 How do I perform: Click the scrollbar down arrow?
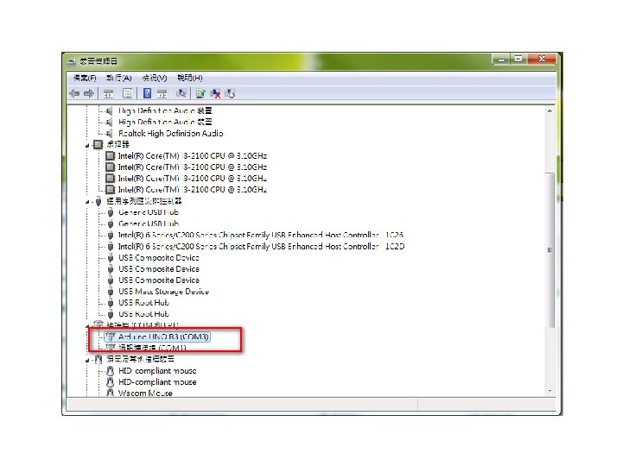tap(549, 391)
